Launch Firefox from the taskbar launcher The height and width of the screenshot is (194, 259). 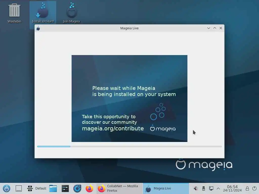[x=89, y=188]
